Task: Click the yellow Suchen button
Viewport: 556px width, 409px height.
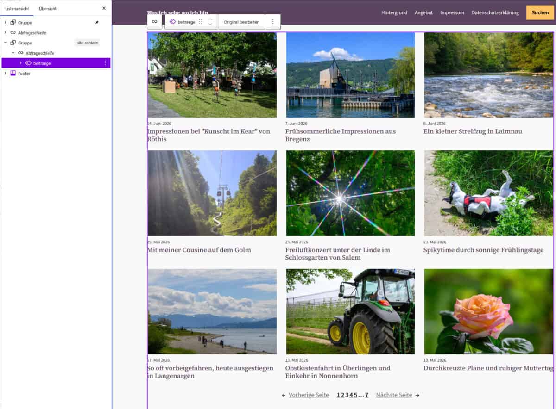Action: (x=540, y=12)
